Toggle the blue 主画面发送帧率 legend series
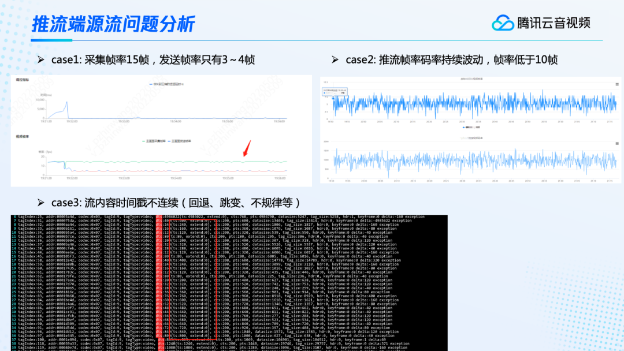This screenshot has width=624, height=351. [180, 140]
